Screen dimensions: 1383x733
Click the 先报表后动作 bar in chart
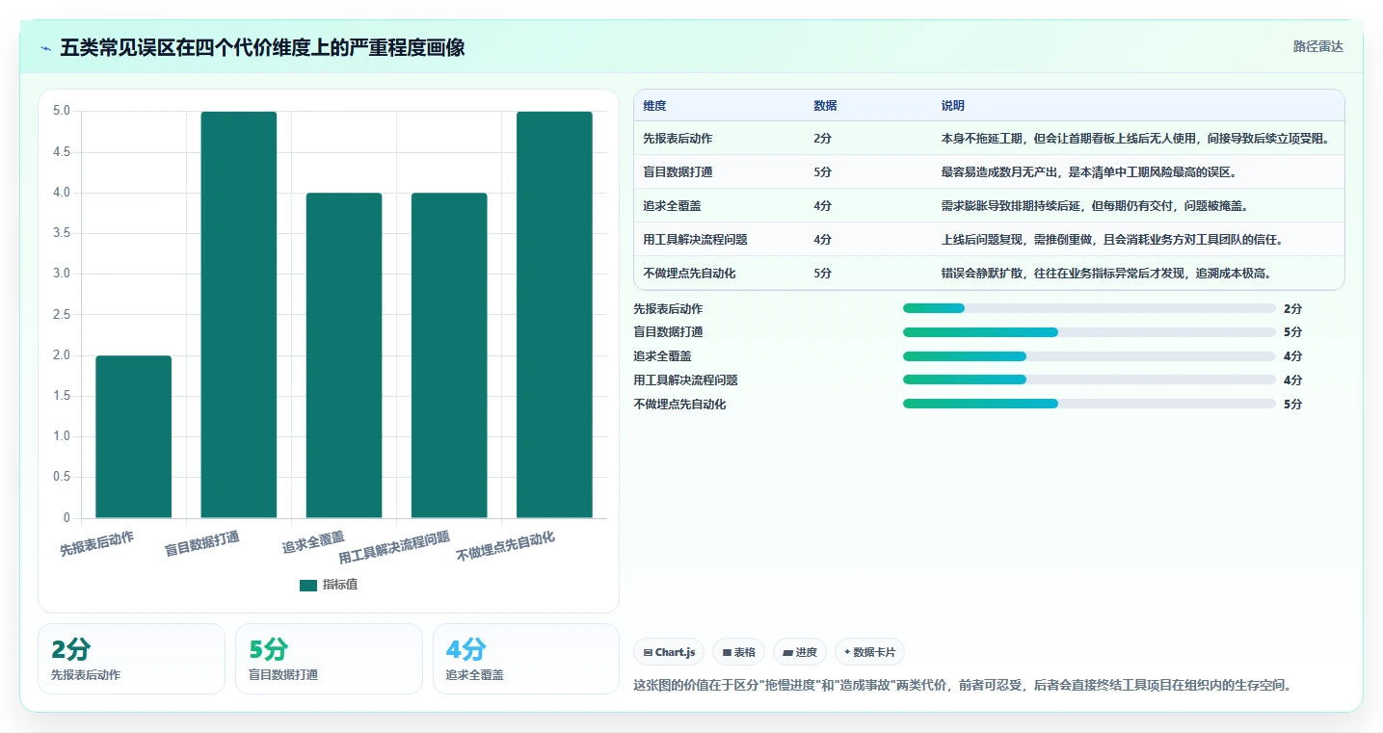tap(134, 436)
